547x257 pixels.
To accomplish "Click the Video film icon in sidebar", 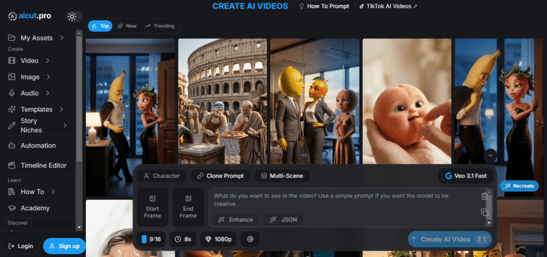I will click(x=12, y=61).
